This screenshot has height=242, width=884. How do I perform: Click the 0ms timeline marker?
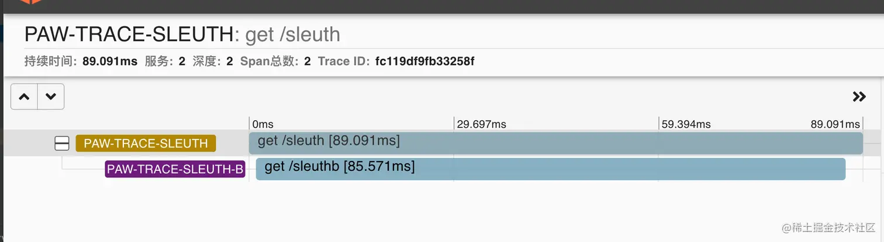point(263,124)
